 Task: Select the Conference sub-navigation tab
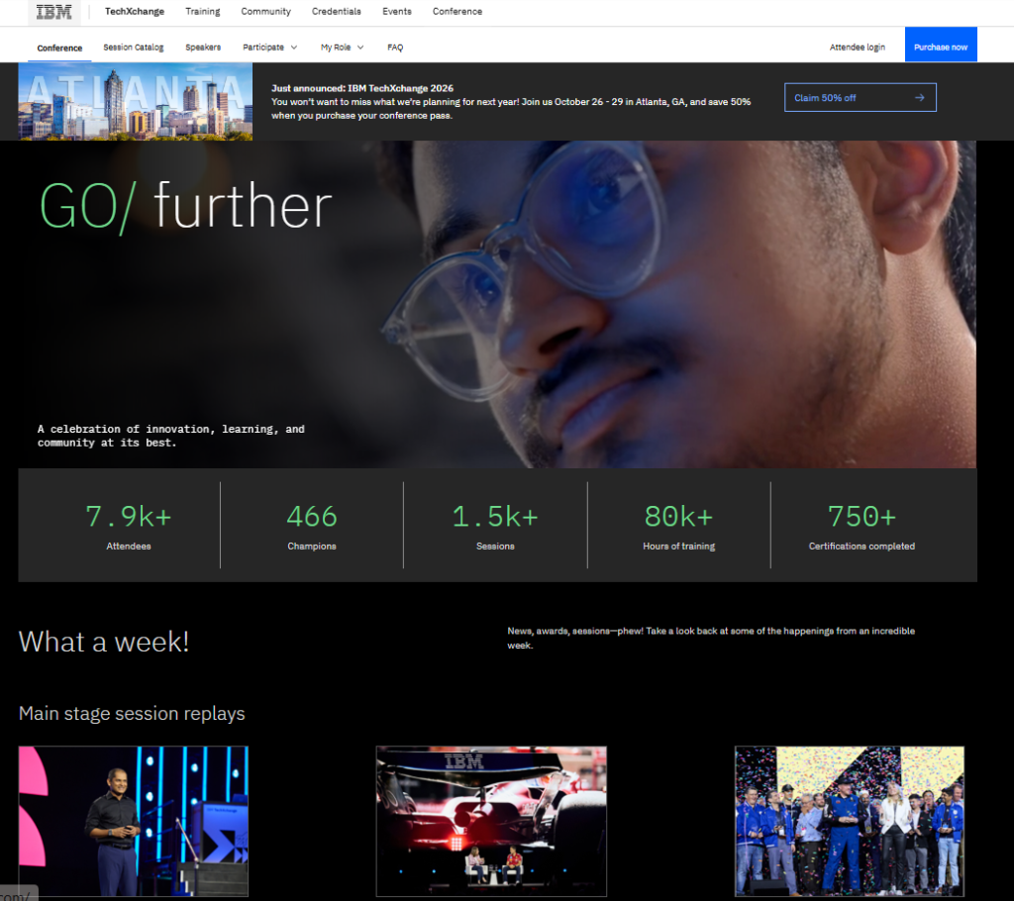pyautogui.click(x=59, y=48)
